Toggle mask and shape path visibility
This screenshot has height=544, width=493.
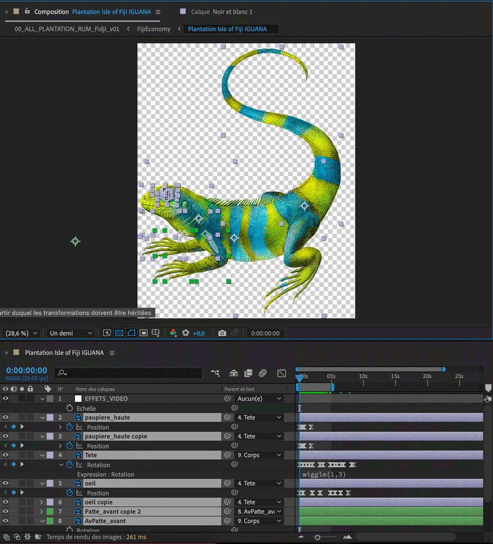coord(131,333)
